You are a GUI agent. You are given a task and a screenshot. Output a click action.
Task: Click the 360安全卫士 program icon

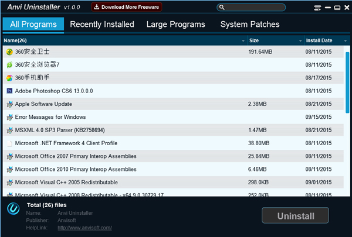pyautogui.click(x=9, y=52)
